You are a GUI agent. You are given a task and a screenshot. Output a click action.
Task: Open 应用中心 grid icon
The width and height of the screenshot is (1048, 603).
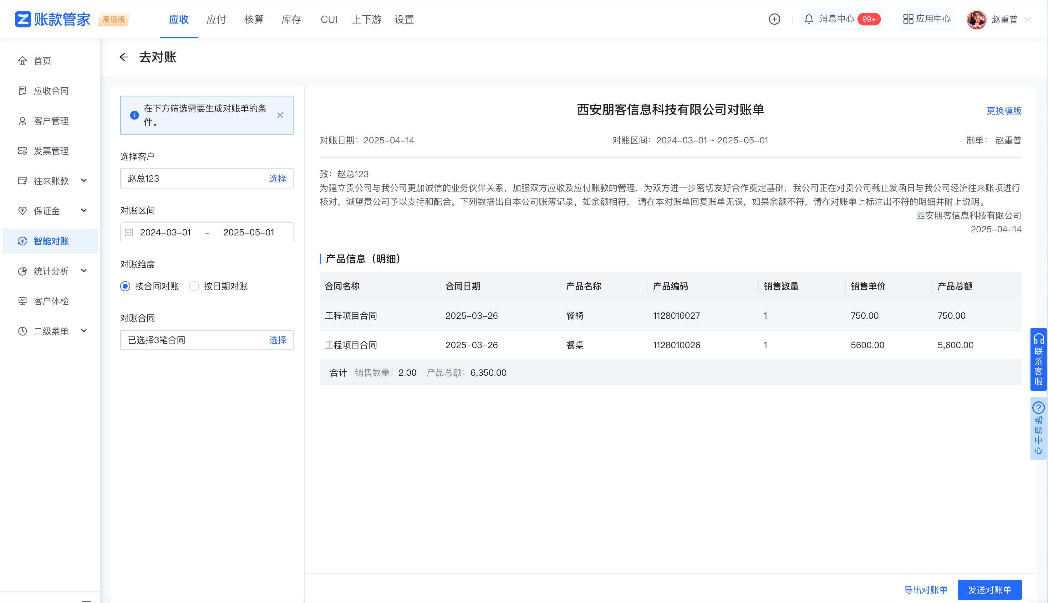pyautogui.click(x=908, y=19)
